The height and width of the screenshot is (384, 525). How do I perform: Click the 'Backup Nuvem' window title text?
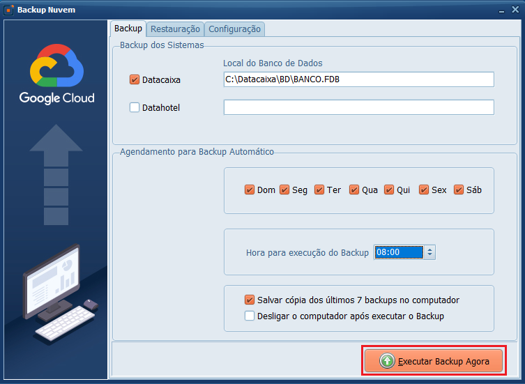[46, 10]
